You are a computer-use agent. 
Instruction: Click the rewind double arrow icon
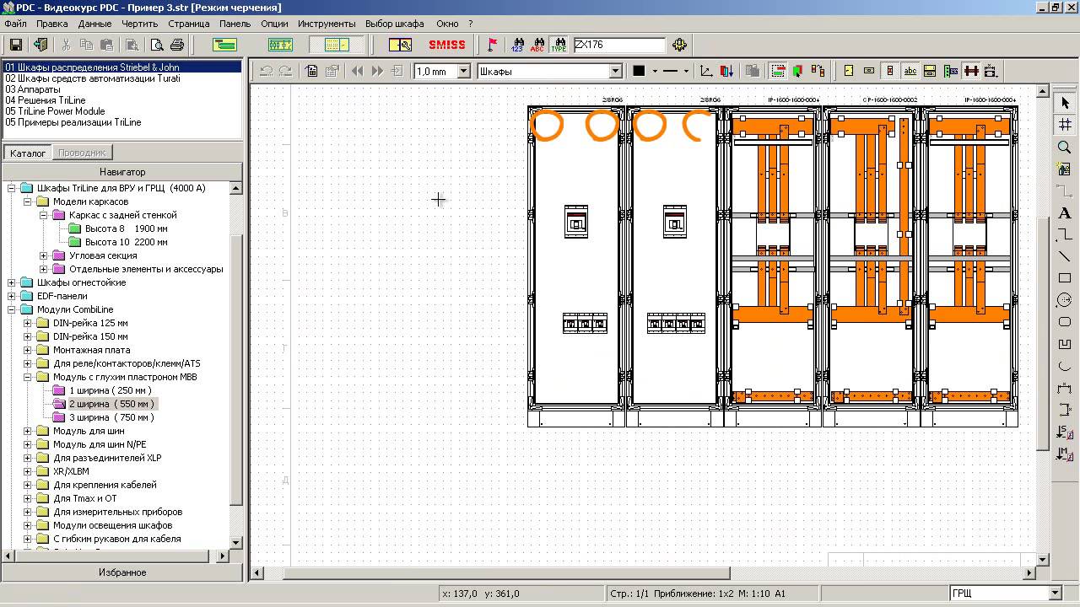[357, 71]
